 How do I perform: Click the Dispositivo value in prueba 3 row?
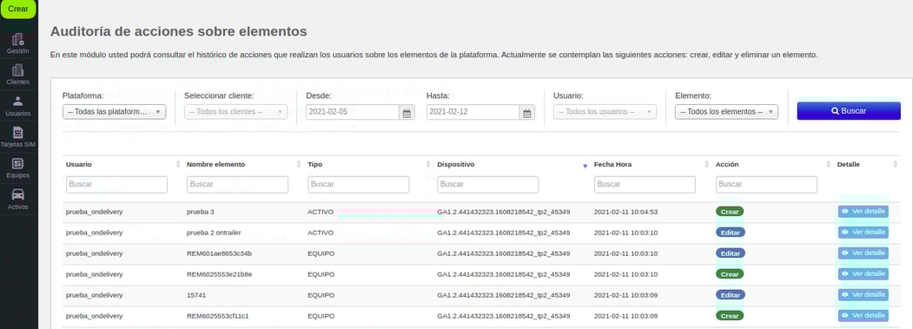[x=504, y=211]
